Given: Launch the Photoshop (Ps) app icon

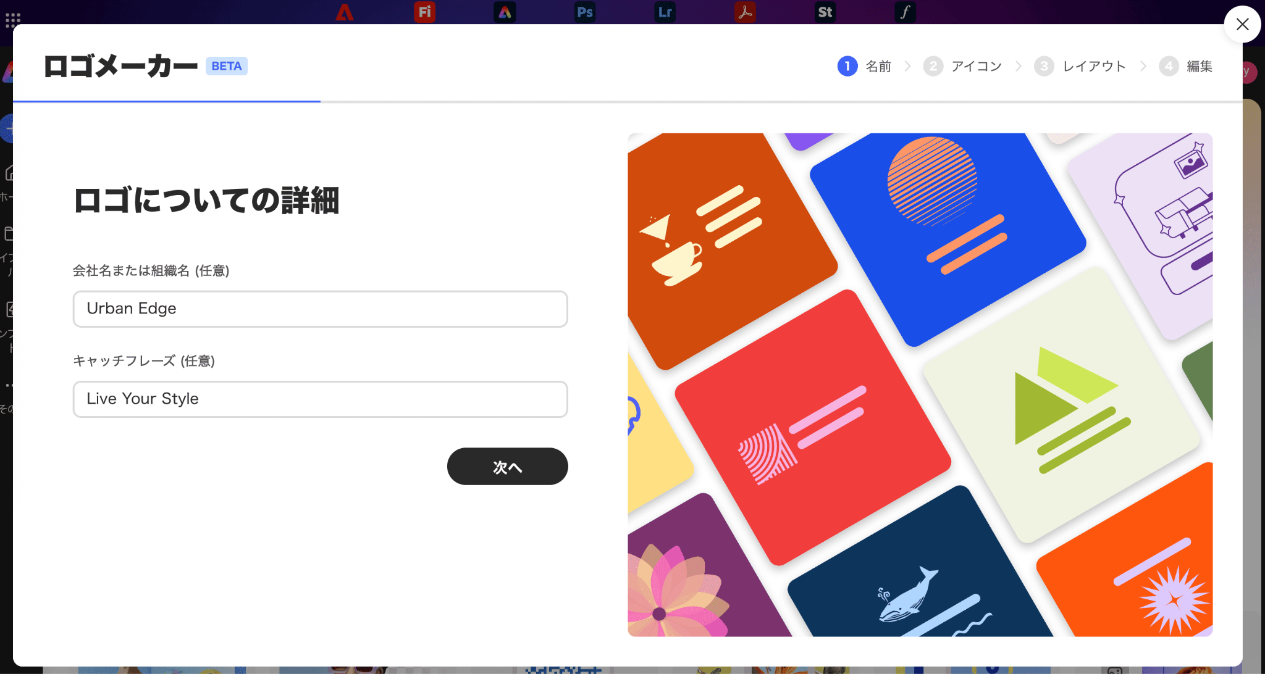Looking at the screenshot, I should pyautogui.click(x=585, y=12).
